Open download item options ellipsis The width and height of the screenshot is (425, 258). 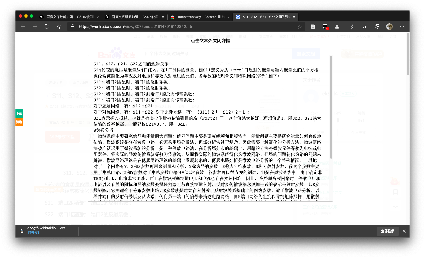click(x=72, y=231)
